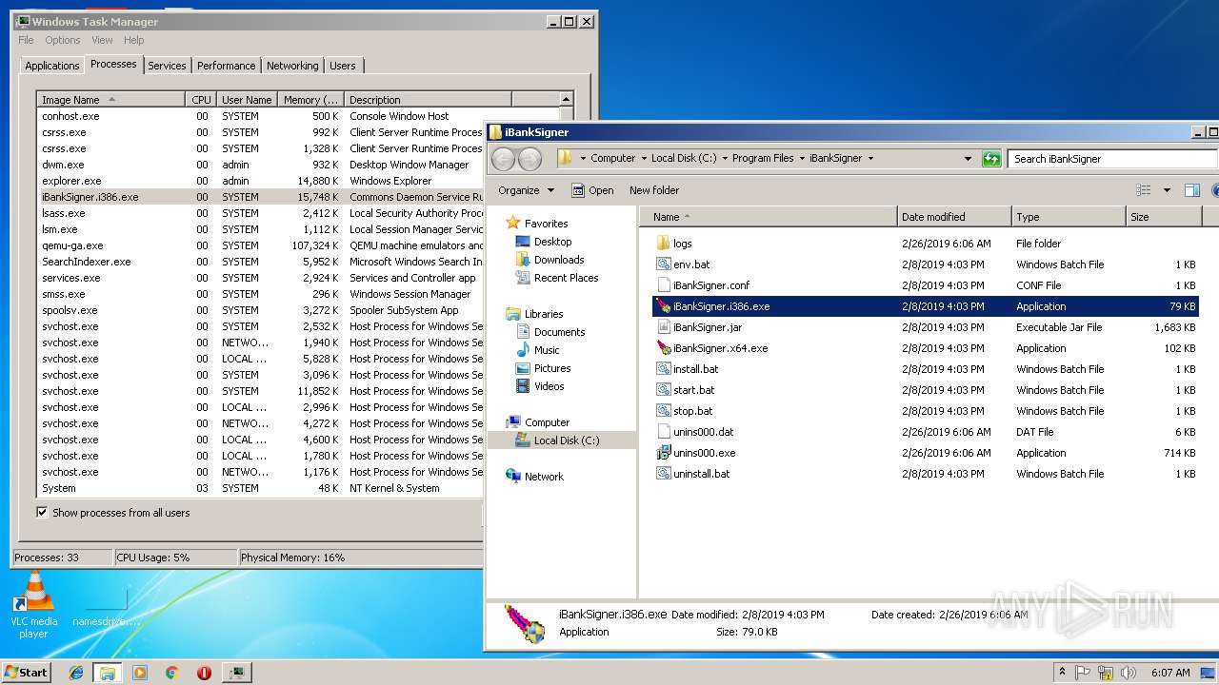Open Internet Explorer from the taskbar
Screen dimensions: 1219x685
pyautogui.click(x=76, y=673)
